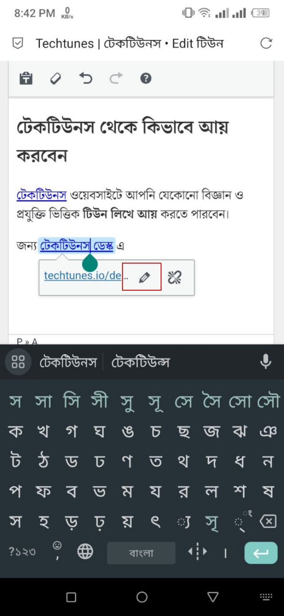The image size is (284, 616).
Task: Hide the keyboard with down triangle
Action: click(x=213, y=597)
